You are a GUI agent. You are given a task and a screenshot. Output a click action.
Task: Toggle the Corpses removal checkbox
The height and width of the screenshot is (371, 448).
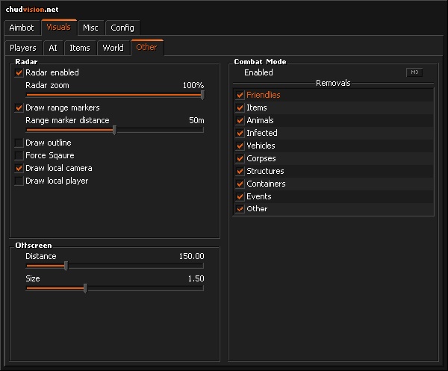click(x=240, y=158)
